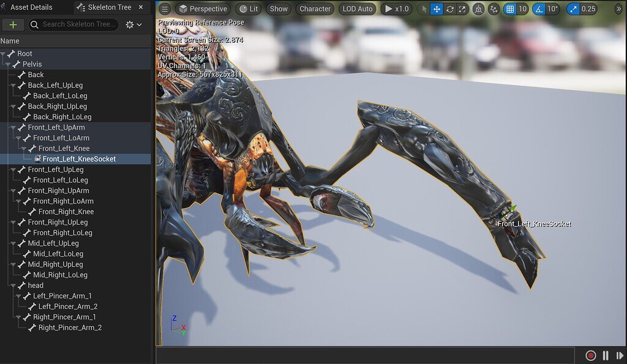This screenshot has height=364, width=627.
Task: Click the socket icon of Front_Left_KneeSocket
Action: tap(37, 159)
